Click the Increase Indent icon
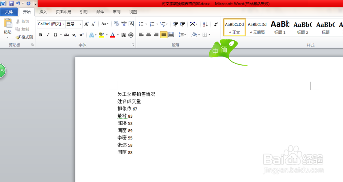343x182 pixels. [x=182, y=24]
